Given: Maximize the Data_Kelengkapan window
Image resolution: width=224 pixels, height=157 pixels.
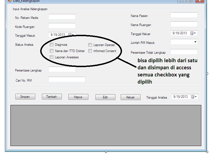Looking at the screenshot, I should 191,1.
